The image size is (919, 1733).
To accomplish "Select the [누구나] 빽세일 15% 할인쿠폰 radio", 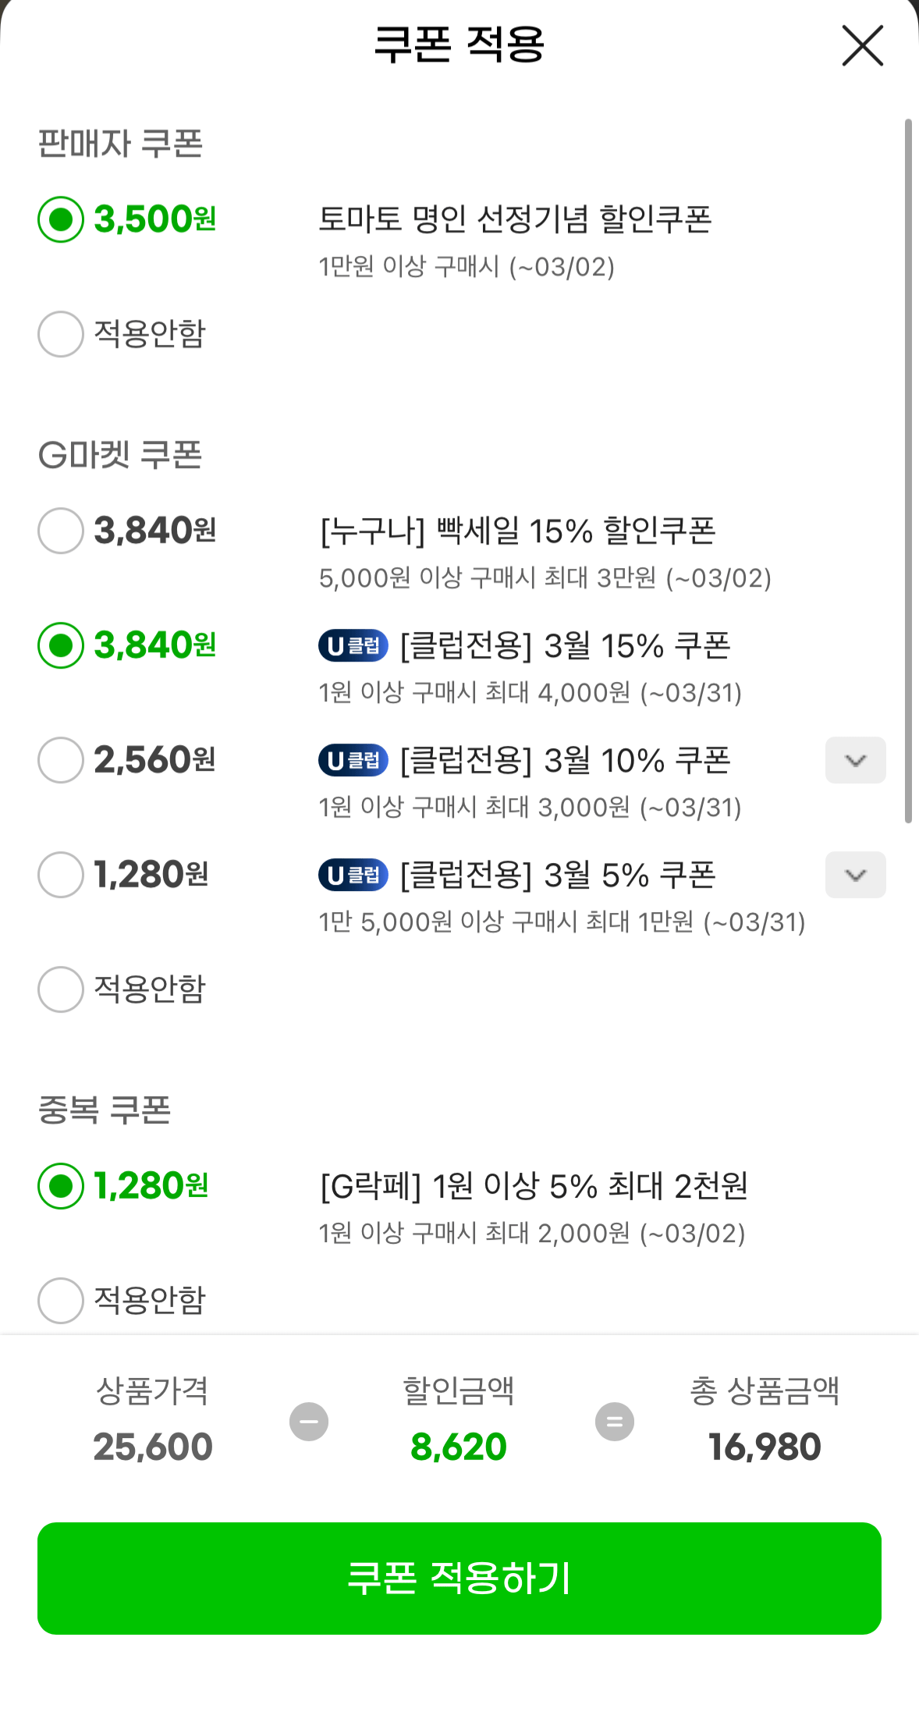I will (61, 531).
